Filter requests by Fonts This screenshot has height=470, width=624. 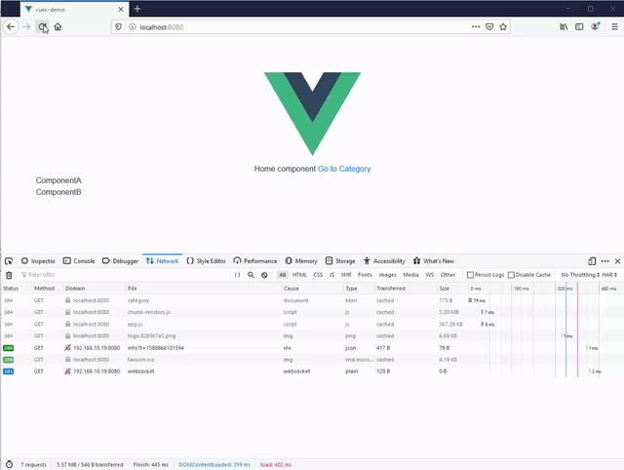click(365, 275)
